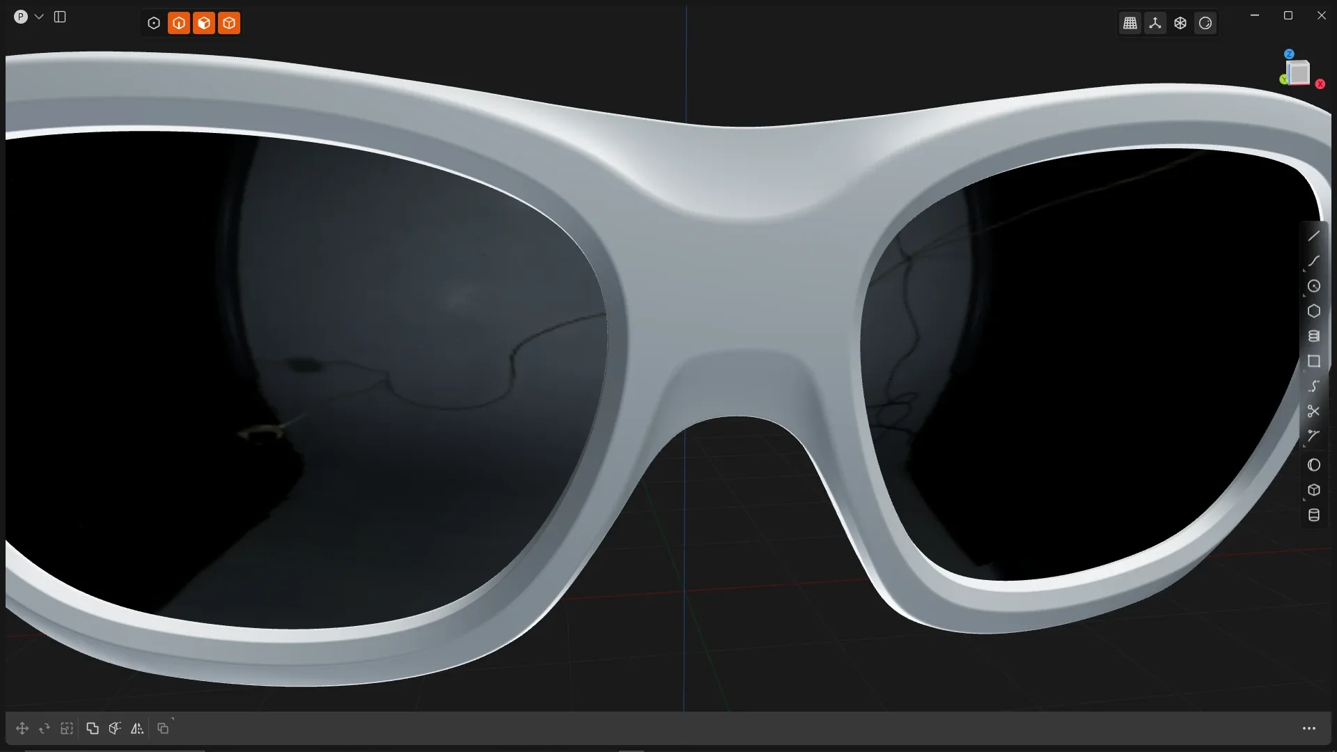The image size is (1337, 752).
Task: Toggle the axes gizmo display
Action: coord(1155,23)
